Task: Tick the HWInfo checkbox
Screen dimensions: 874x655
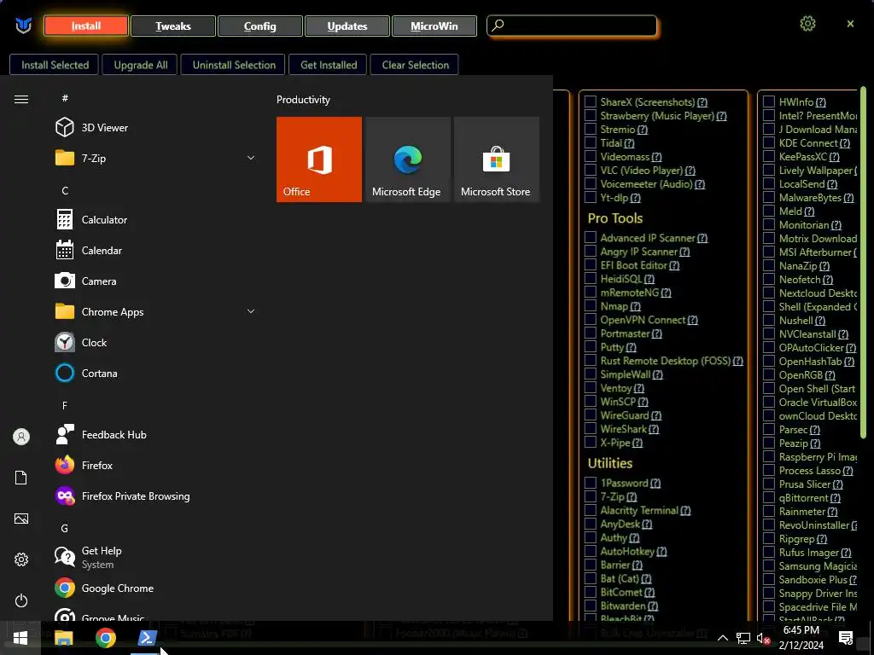Action: point(769,101)
